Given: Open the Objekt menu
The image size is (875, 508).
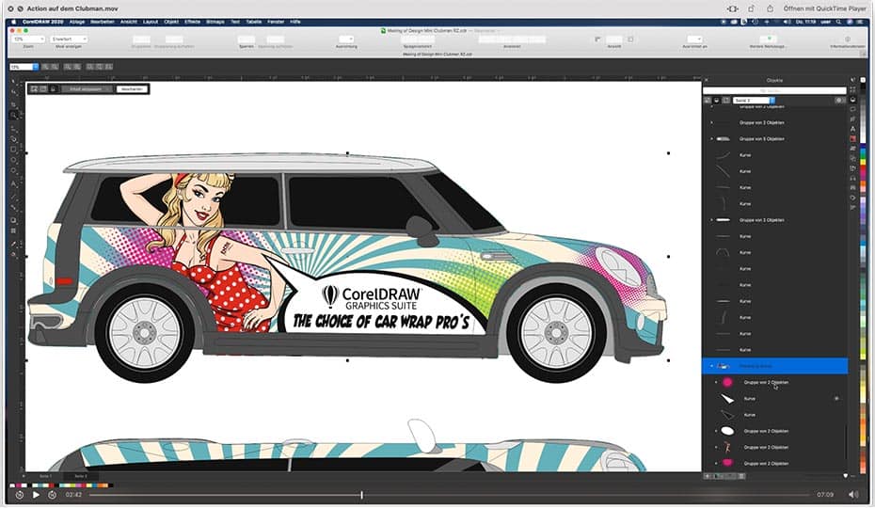Looking at the screenshot, I should coord(171,22).
